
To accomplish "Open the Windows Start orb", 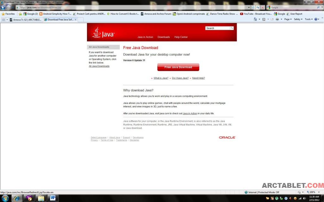I will [5, 198].
